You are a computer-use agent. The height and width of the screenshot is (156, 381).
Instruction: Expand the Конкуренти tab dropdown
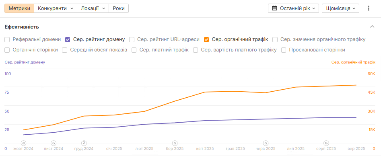[56, 8]
